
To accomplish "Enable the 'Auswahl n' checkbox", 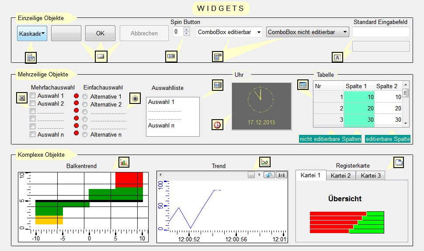I will 32,134.
